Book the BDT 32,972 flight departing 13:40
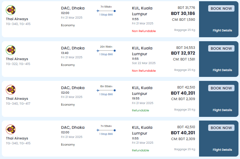The height and width of the screenshot is (159, 240). click(x=221, y=49)
